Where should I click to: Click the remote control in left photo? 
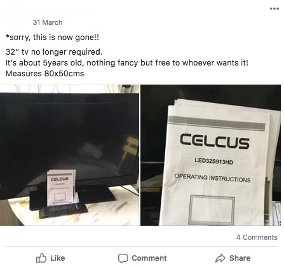[63, 210]
